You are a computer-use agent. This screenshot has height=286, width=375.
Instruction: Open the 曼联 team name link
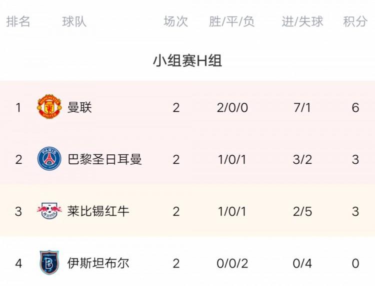tap(80, 107)
